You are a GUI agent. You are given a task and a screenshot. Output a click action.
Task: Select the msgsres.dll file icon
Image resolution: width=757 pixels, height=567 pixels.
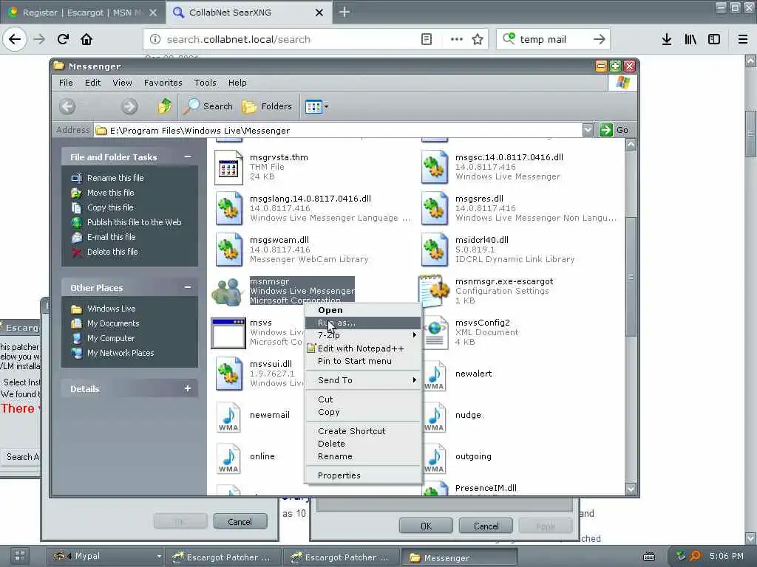coord(434,208)
